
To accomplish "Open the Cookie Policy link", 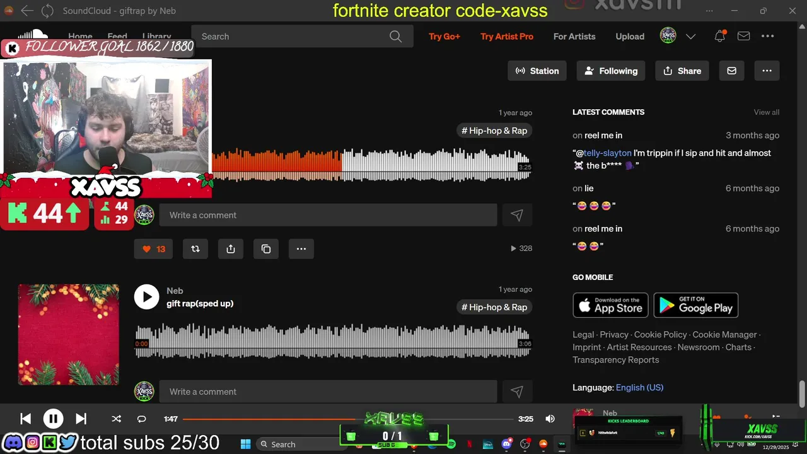I will [660, 335].
